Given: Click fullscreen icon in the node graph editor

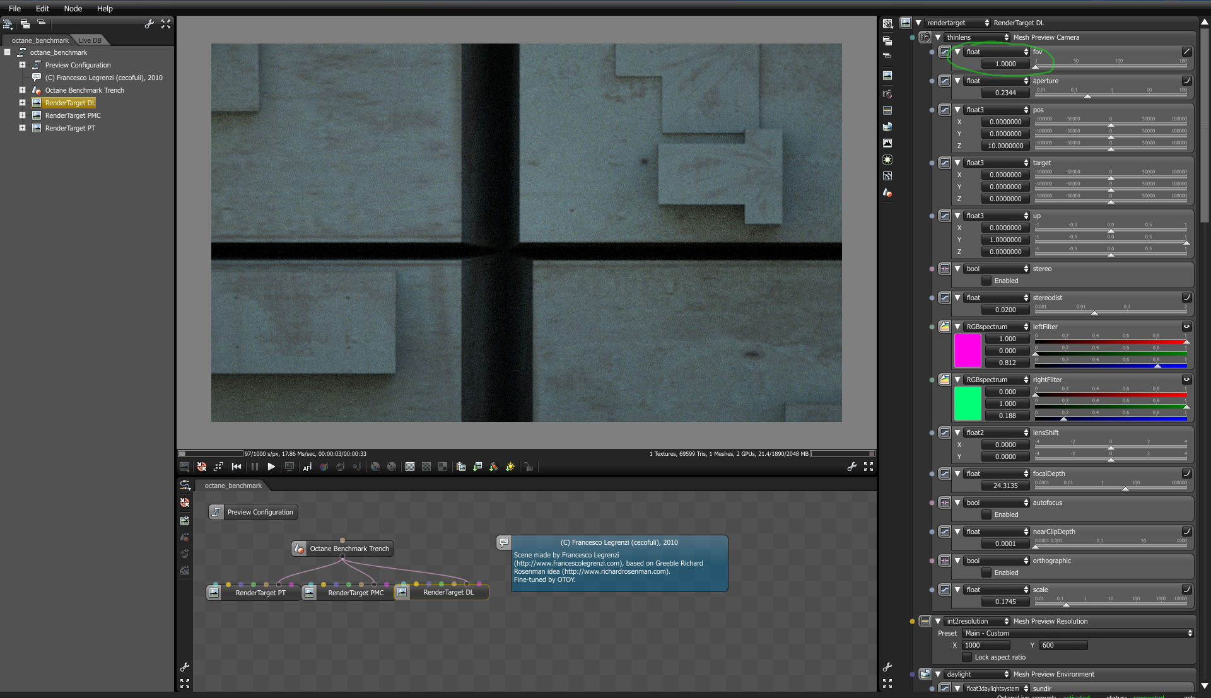Looking at the screenshot, I should tap(185, 683).
